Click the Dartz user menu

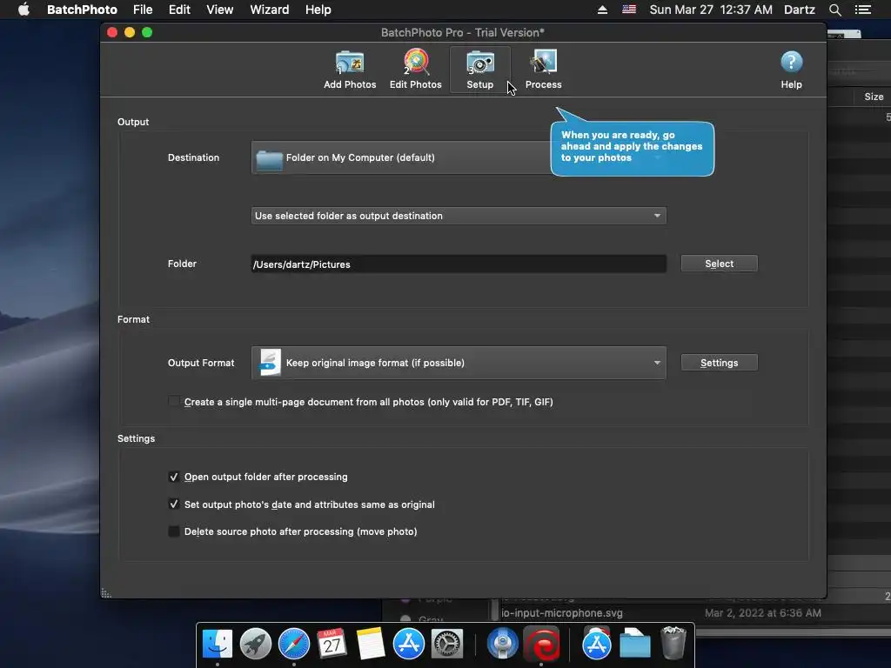(799, 10)
